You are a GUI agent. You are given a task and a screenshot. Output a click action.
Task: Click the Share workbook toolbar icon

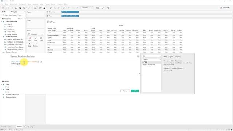(x=108, y=8)
